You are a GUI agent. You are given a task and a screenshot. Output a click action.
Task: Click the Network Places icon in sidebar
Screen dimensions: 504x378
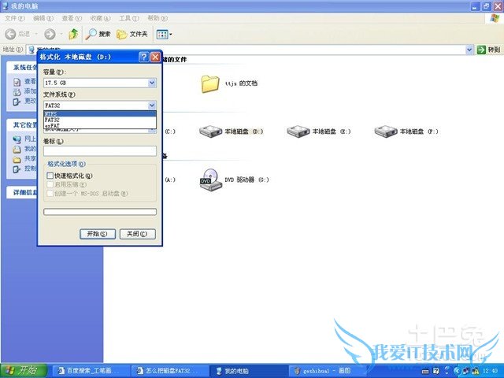(x=17, y=139)
